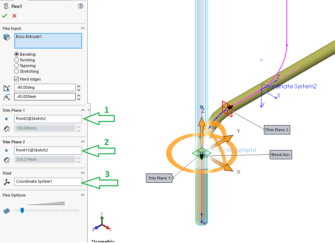Uncheck the Hard edges checkbox
The image size is (335, 243).
(x=16, y=79)
